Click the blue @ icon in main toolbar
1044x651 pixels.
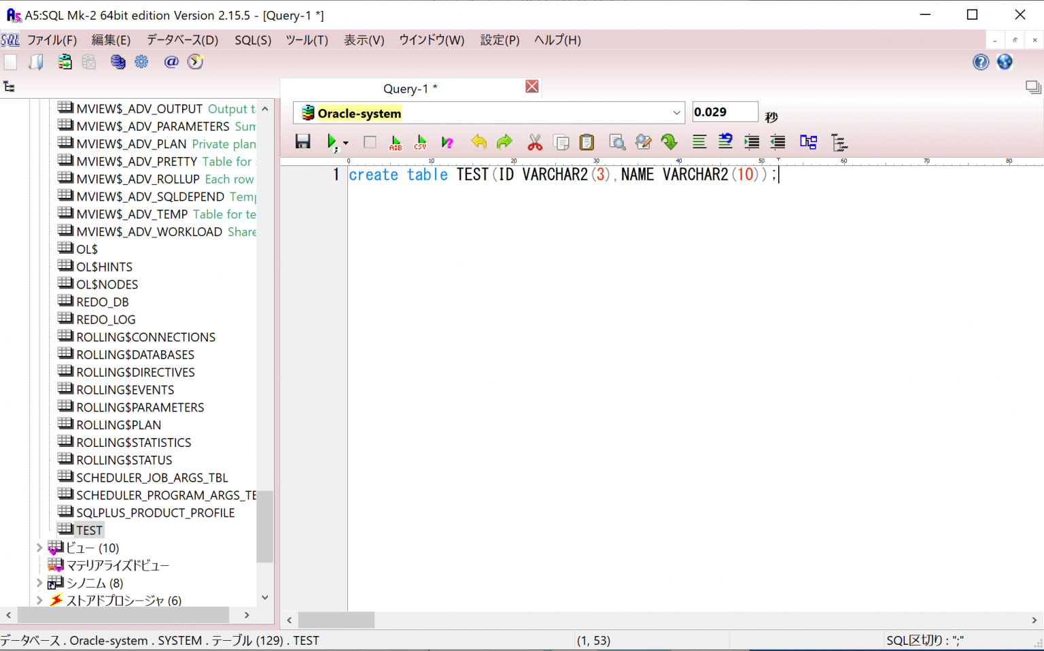pyautogui.click(x=171, y=62)
